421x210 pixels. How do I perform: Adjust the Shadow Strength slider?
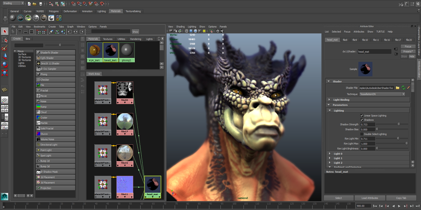pyautogui.click(x=399, y=124)
